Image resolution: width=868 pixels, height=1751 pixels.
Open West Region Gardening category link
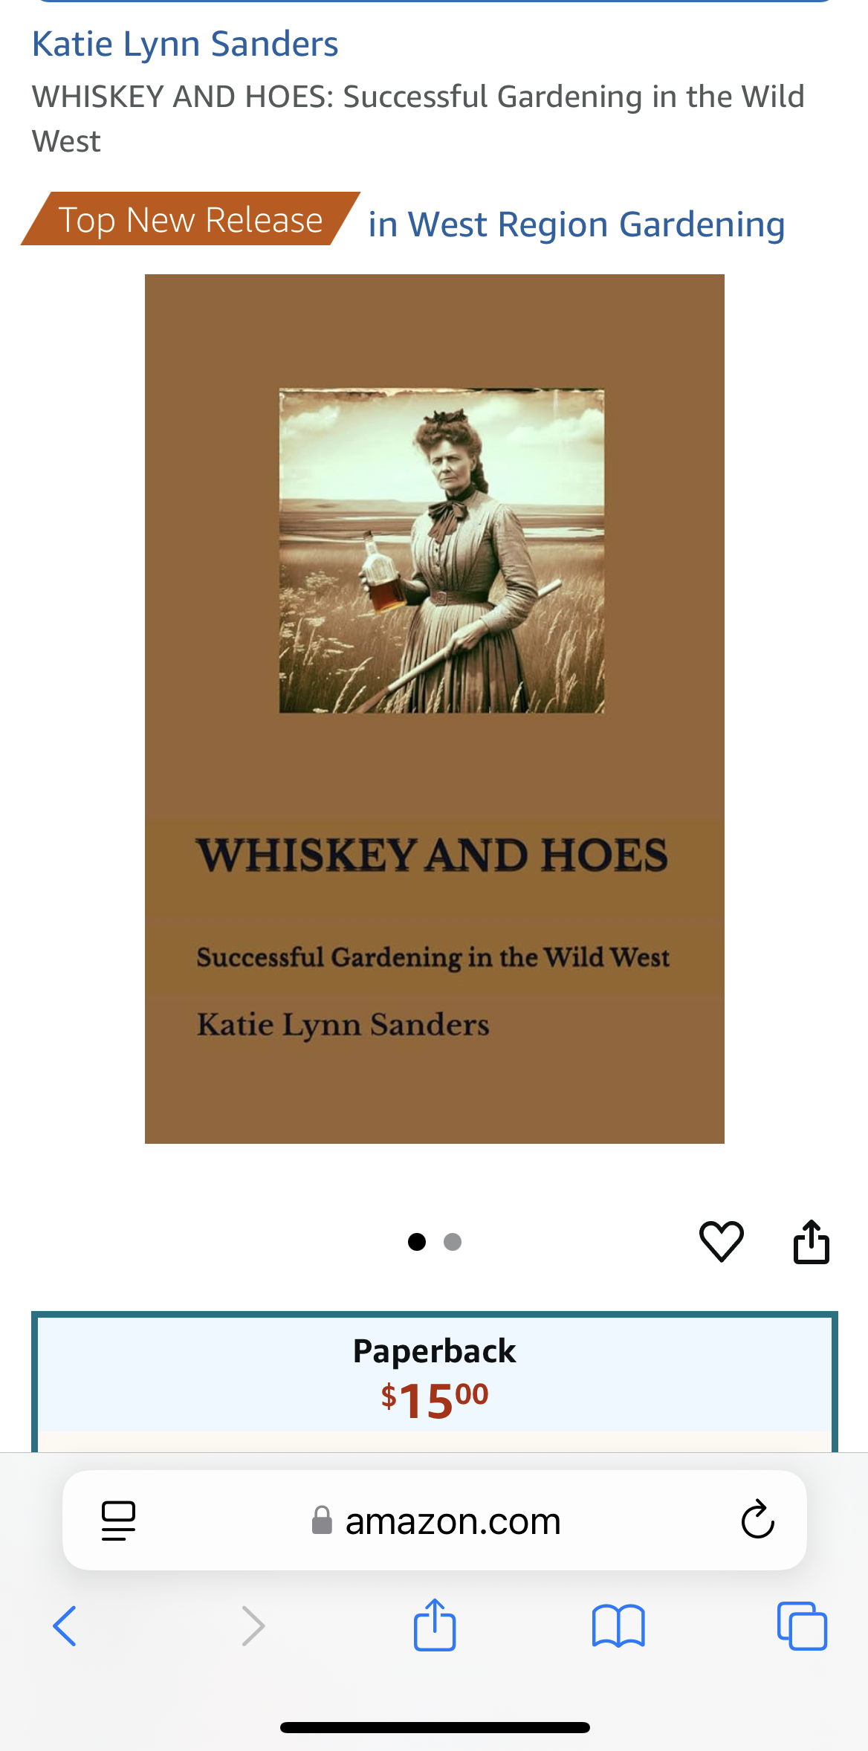click(x=577, y=224)
